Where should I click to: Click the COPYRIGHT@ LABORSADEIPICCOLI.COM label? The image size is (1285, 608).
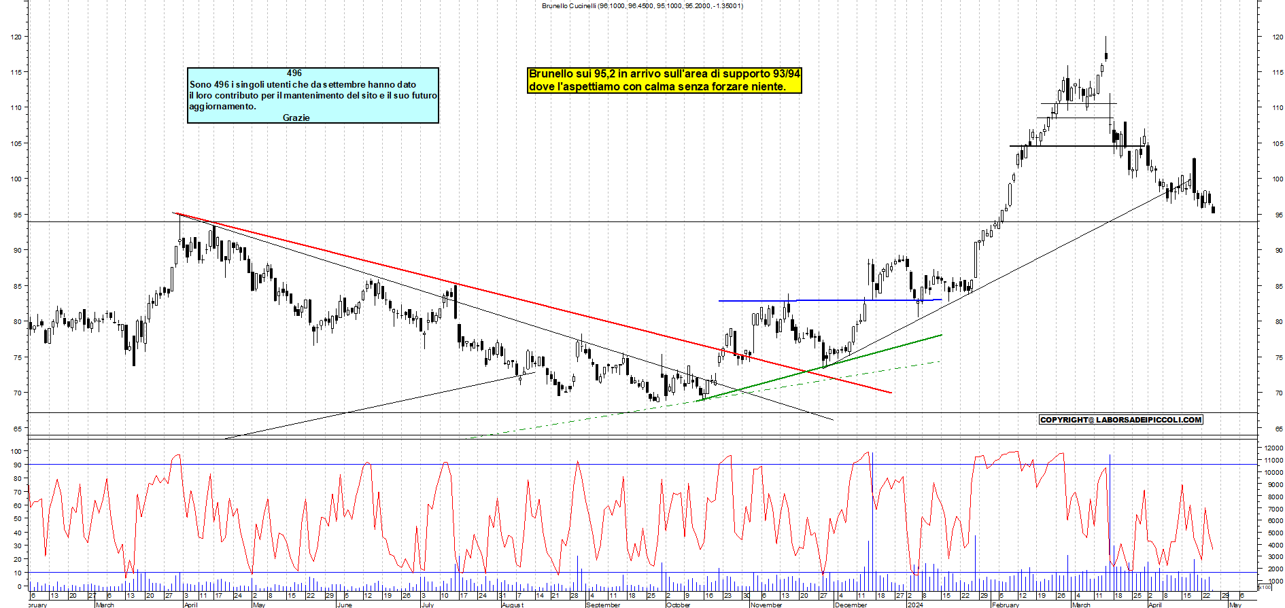point(1121,420)
